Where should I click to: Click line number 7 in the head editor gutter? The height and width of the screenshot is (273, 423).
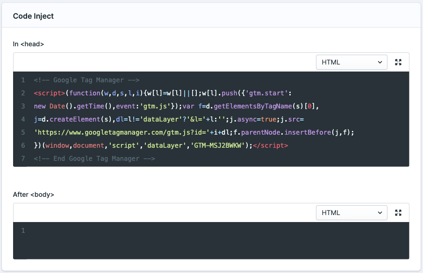23,158
